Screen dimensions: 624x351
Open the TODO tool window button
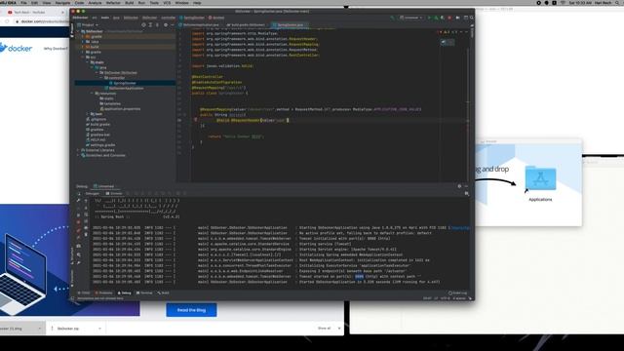(84, 292)
